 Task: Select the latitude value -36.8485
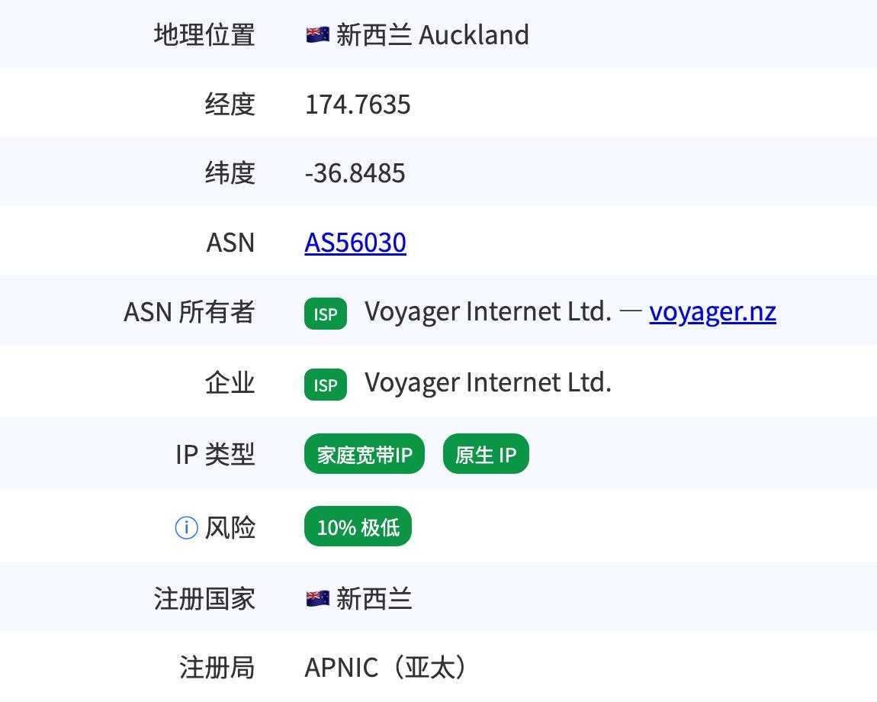(355, 173)
